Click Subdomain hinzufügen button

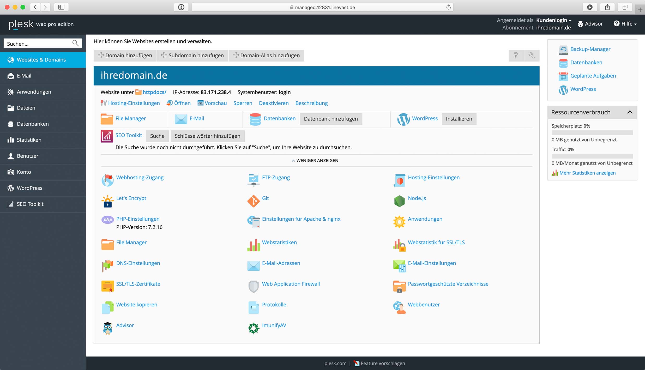coord(192,56)
